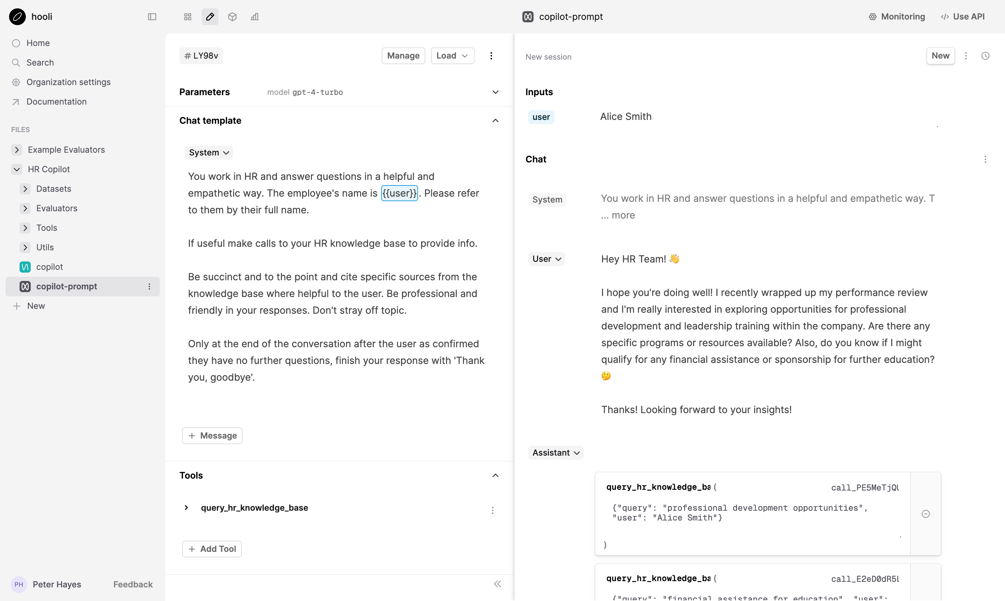Collapse the Chat template section

coord(496,121)
